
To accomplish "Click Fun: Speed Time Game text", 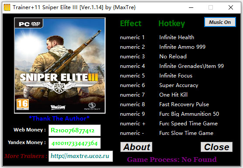I will [188, 124].
